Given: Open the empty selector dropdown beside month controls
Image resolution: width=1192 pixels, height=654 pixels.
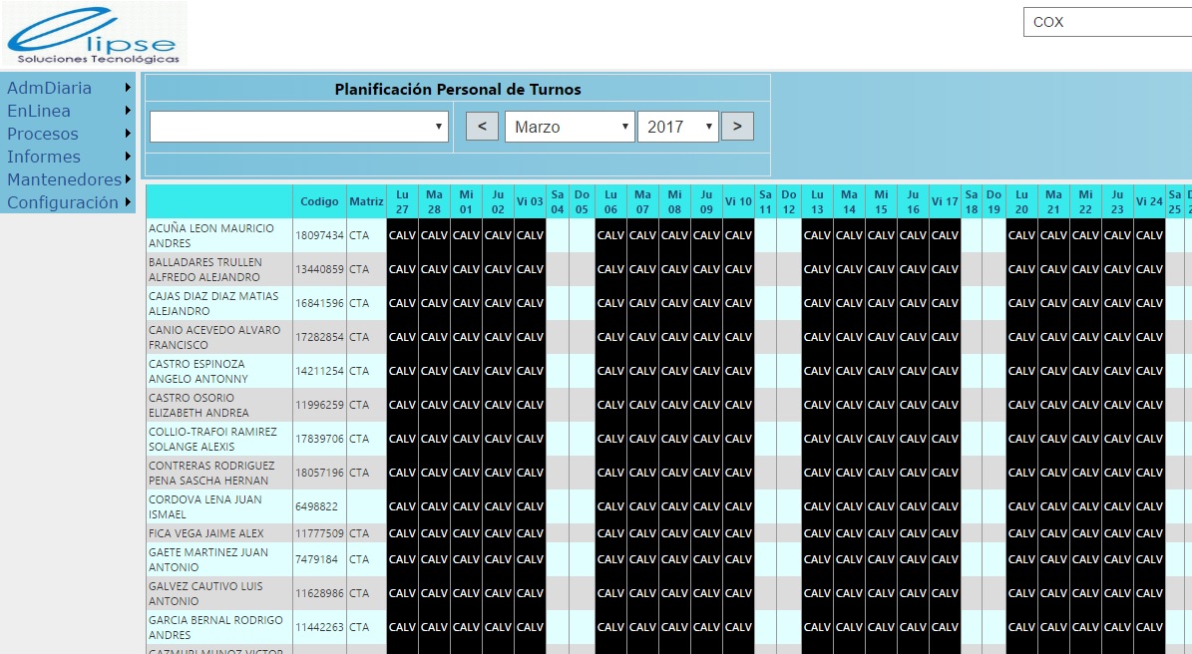Looking at the screenshot, I should (x=299, y=126).
